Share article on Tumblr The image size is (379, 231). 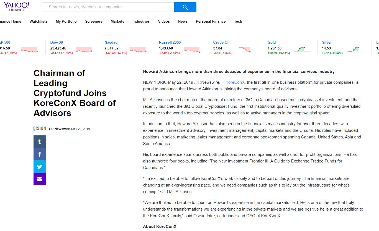[40, 142]
